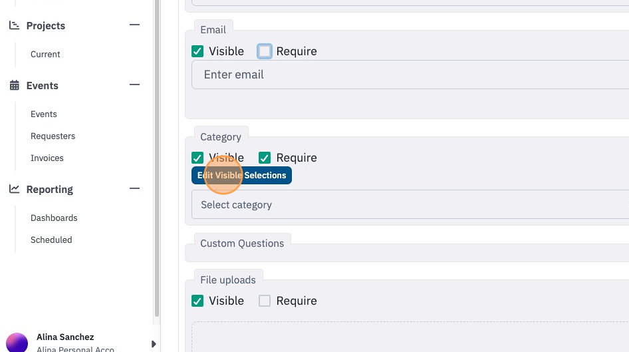The image size is (629, 352).
Task: Click the Edit Visible Selections button
Action: [x=241, y=176]
